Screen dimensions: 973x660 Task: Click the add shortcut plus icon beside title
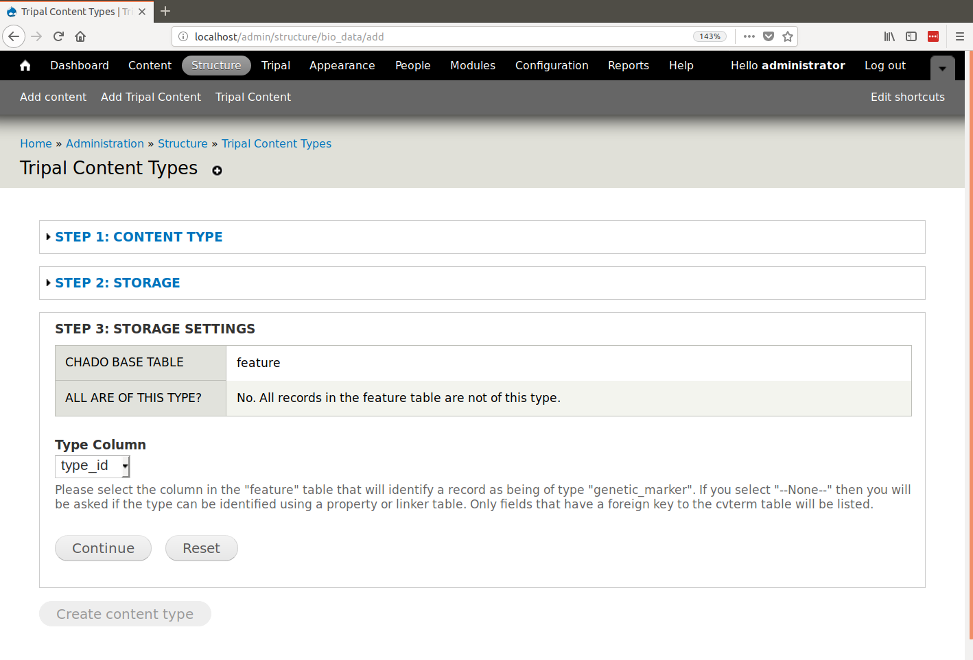(217, 171)
